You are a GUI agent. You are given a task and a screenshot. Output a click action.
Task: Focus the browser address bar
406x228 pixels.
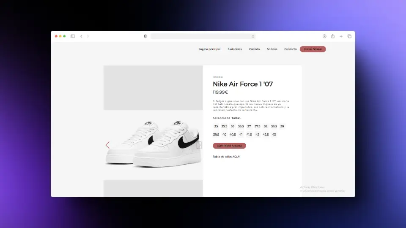203,36
